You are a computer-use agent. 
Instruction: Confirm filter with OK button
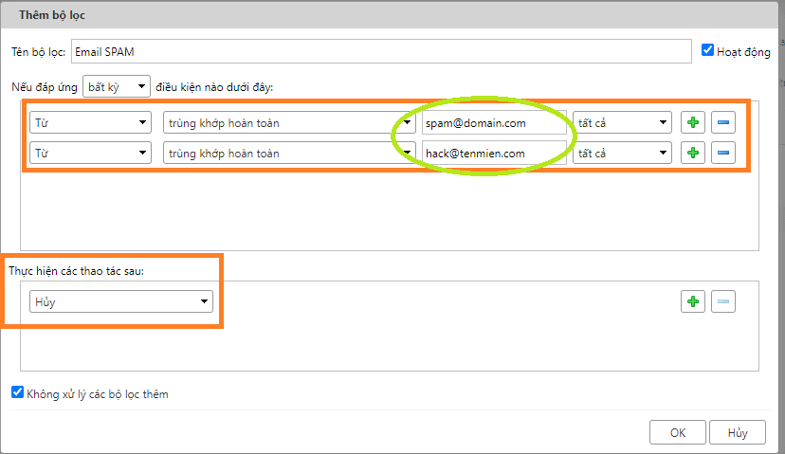678,432
